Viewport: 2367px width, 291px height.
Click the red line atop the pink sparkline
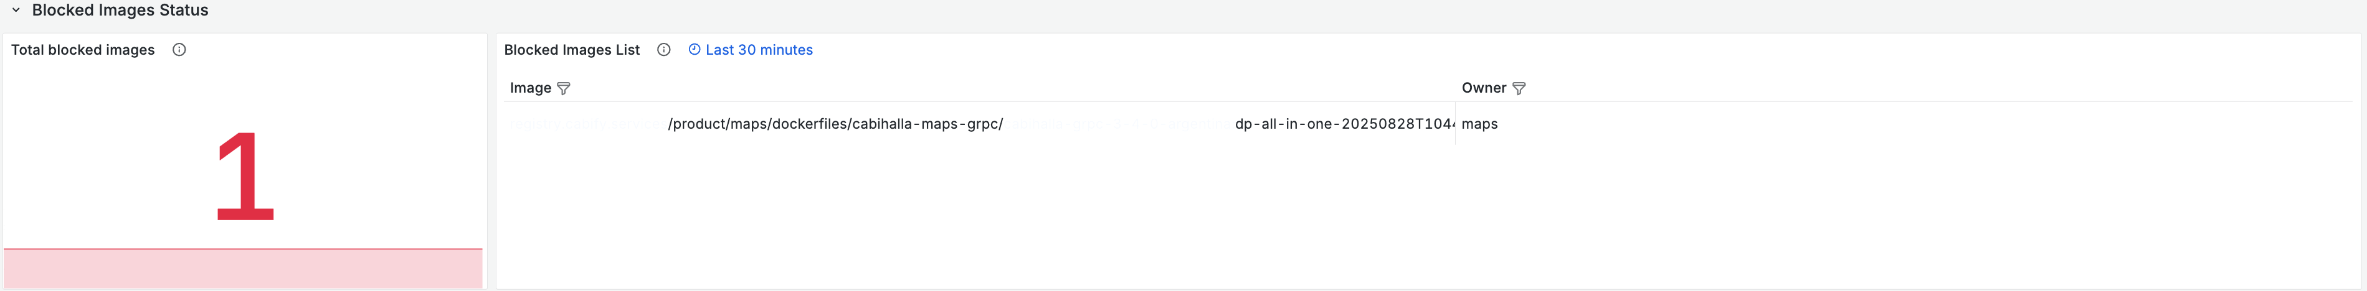pos(242,249)
